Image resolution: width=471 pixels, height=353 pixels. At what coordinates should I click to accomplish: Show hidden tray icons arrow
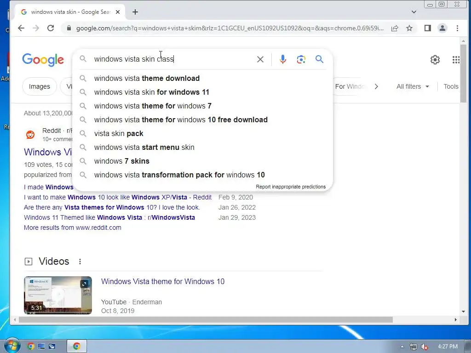[x=402, y=347]
